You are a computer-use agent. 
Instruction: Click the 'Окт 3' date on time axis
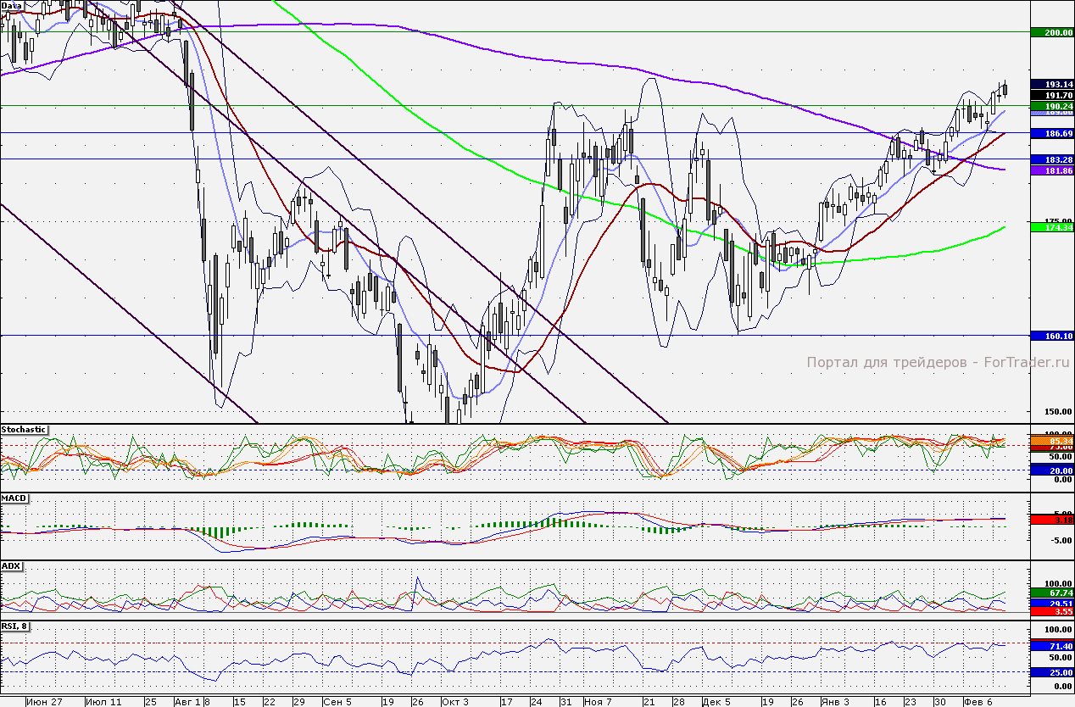pyautogui.click(x=454, y=702)
